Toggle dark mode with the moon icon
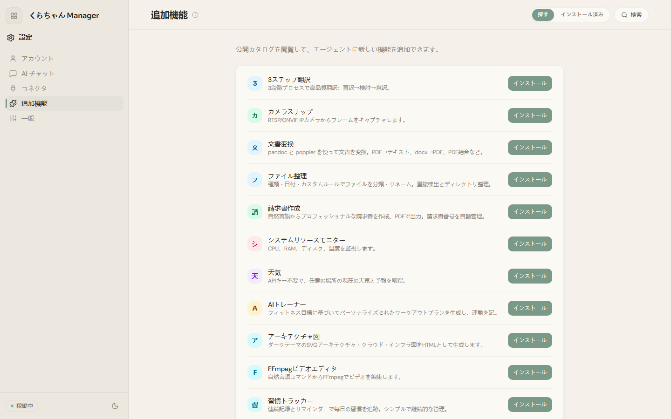 [x=115, y=406]
